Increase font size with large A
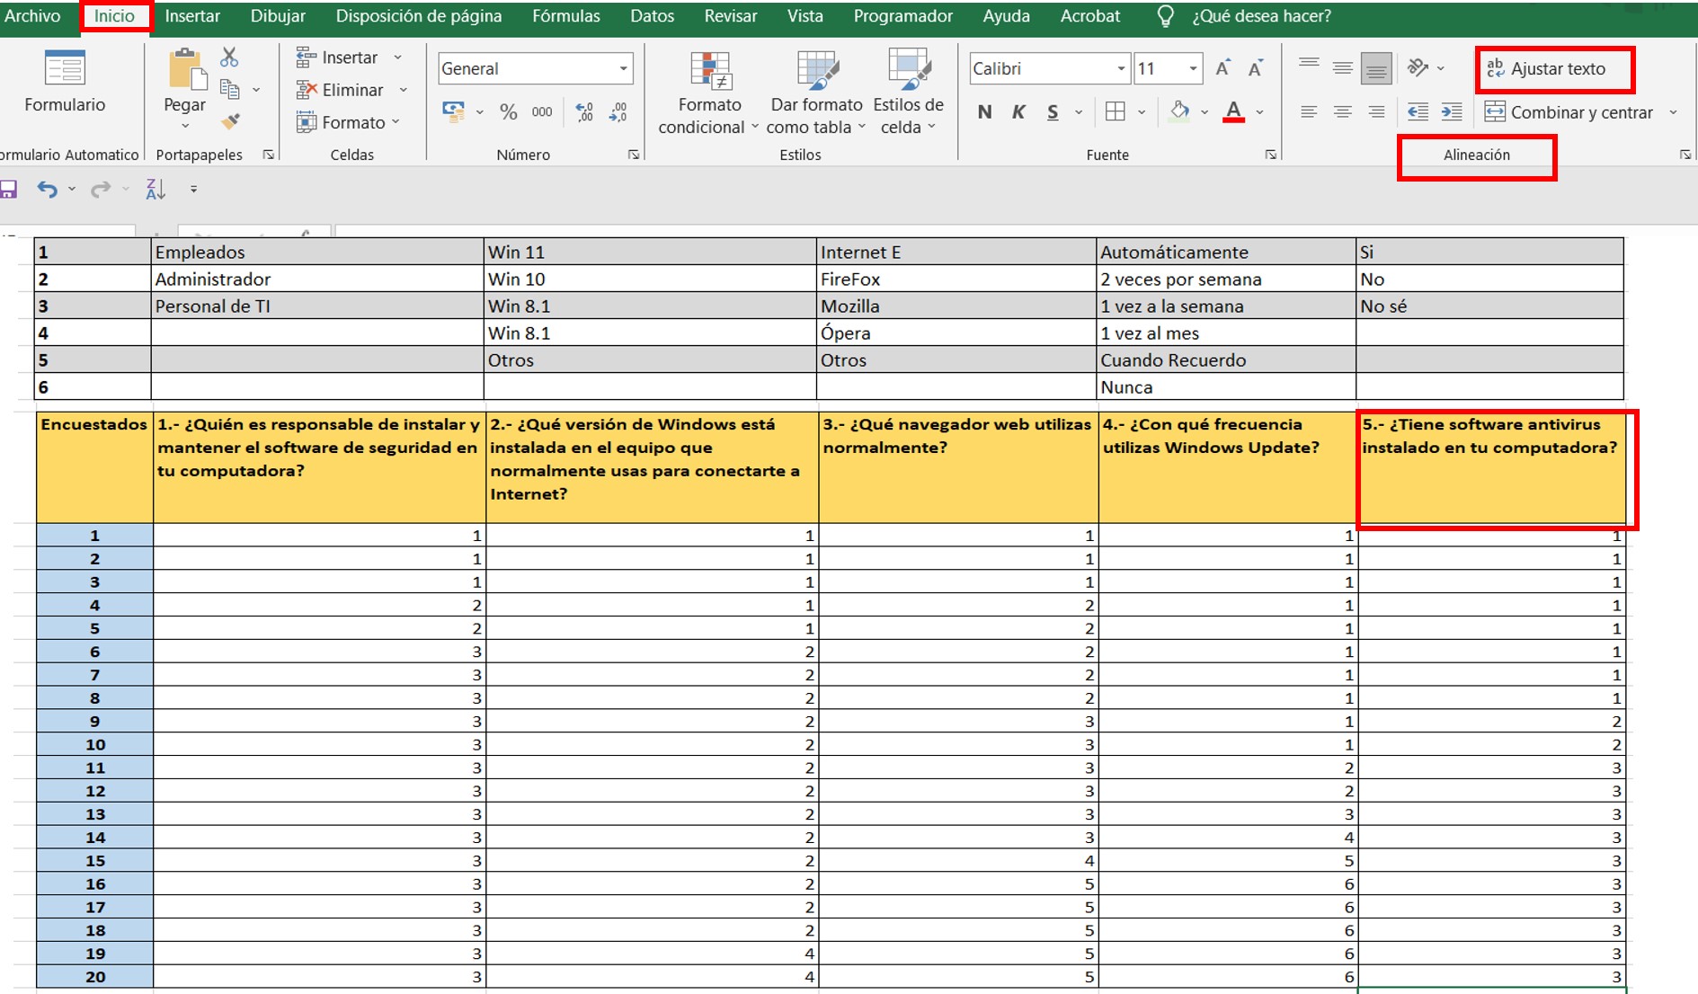1698x994 pixels. coord(1222,68)
